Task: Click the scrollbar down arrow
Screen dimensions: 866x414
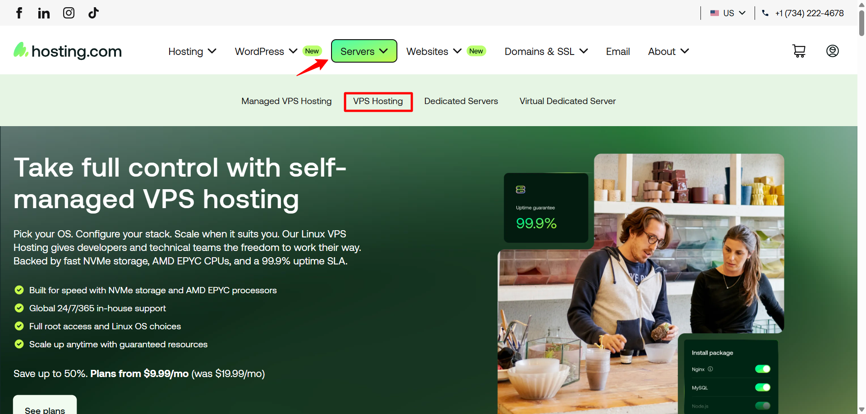Action: pos(861,409)
